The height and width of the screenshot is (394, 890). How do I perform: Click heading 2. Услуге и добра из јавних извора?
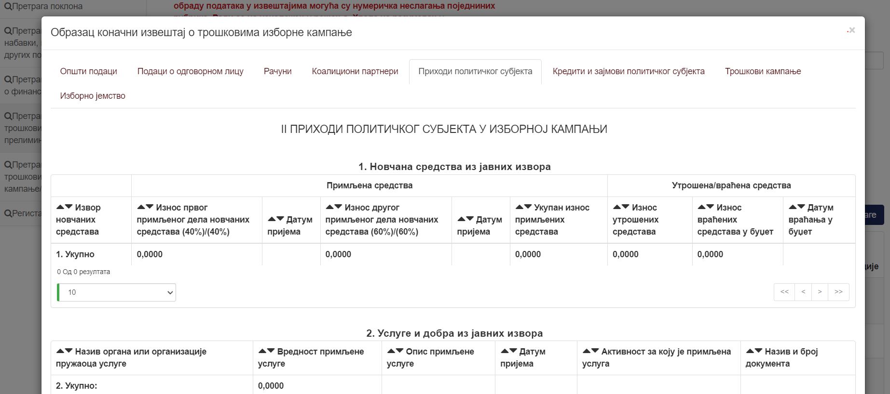coord(454,333)
